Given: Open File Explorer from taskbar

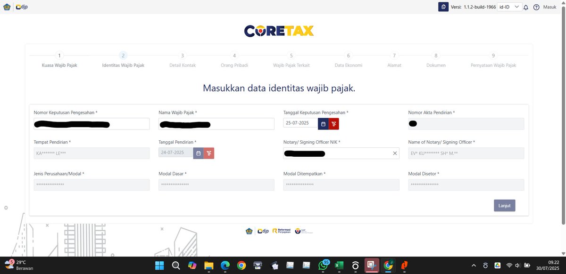Looking at the screenshot, I should [x=208, y=266].
